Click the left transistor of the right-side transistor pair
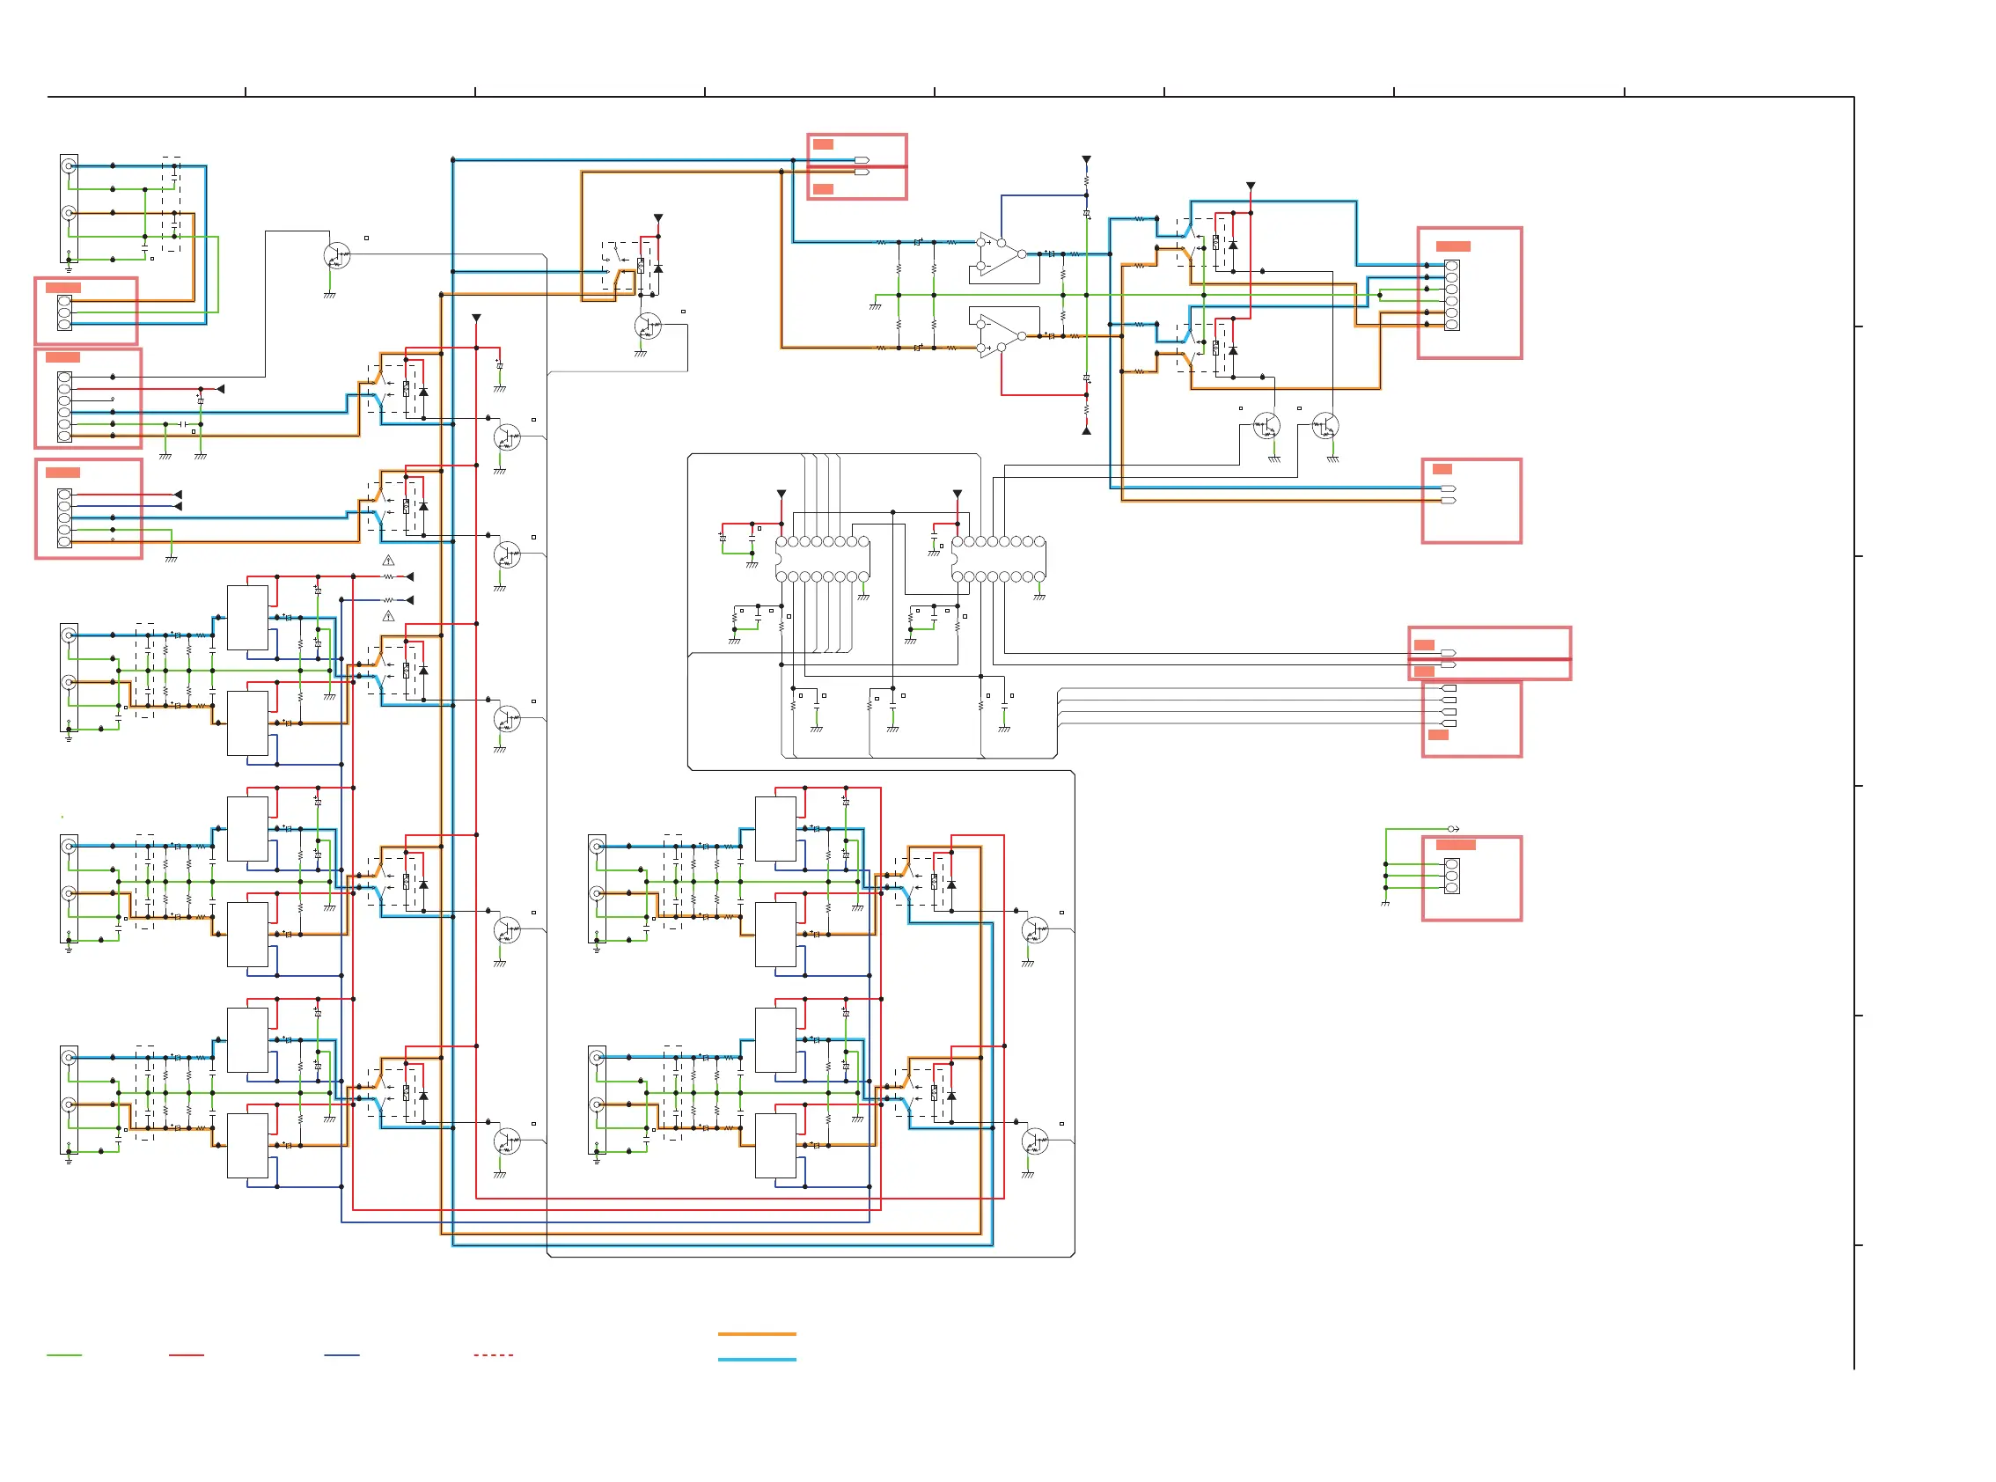1996x1482 pixels. click(1266, 425)
